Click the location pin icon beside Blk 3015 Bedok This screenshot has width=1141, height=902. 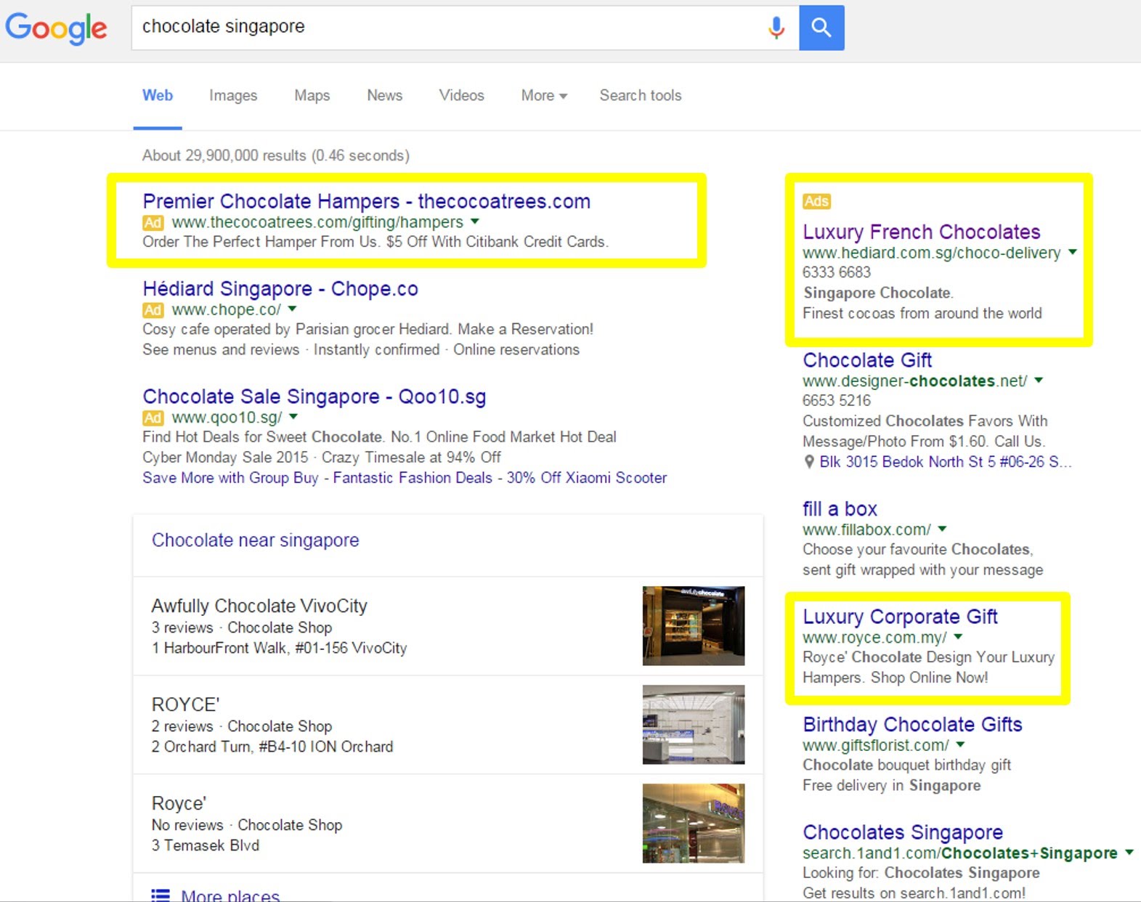coord(809,462)
